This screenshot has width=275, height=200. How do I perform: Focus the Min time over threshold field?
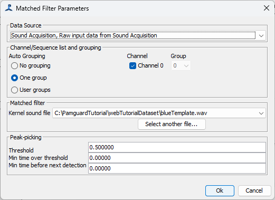tap(177, 158)
